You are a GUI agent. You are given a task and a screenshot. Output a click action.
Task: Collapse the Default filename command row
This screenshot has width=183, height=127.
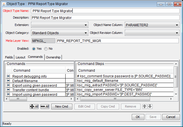[x=8, y=81]
